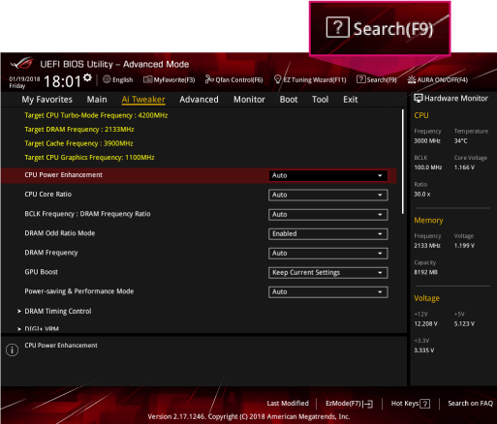Select the Exit tab

[351, 100]
